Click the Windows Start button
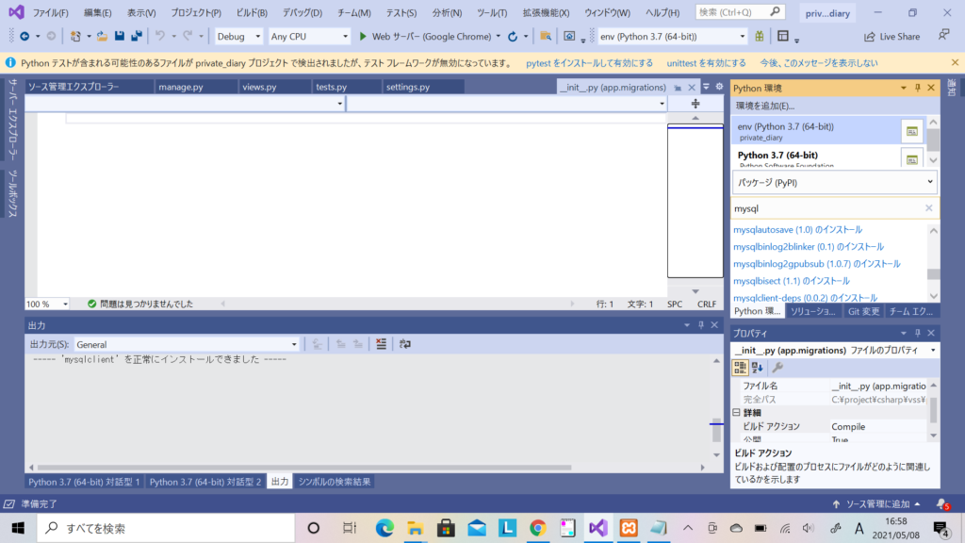This screenshot has width=965, height=543. pyautogui.click(x=18, y=528)
